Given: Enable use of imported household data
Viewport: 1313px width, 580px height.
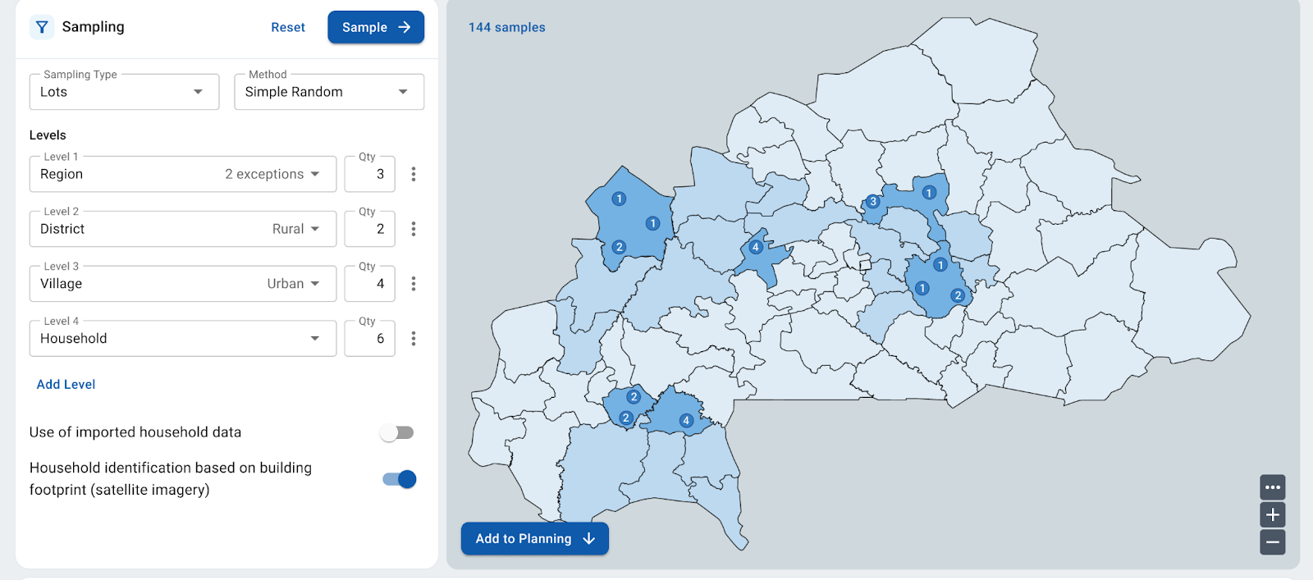Looking at the screenshot, I should coord(398,433).
